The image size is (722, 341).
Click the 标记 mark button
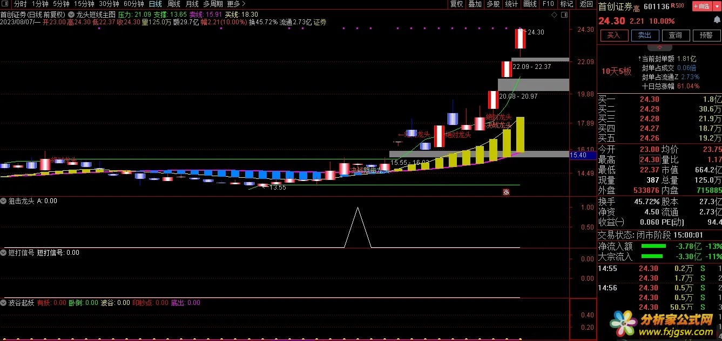pyautogui.click(x=566, y=4)
